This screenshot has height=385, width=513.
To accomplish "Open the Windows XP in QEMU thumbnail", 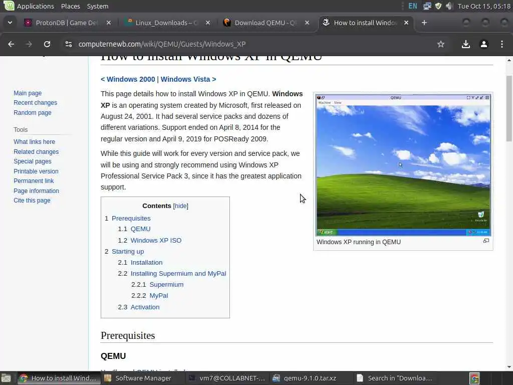I will (403, 165).
